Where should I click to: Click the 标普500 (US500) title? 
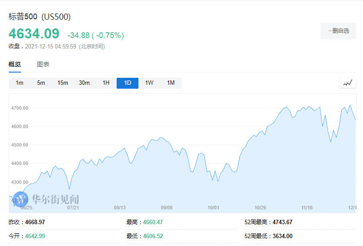click(40, 17)
